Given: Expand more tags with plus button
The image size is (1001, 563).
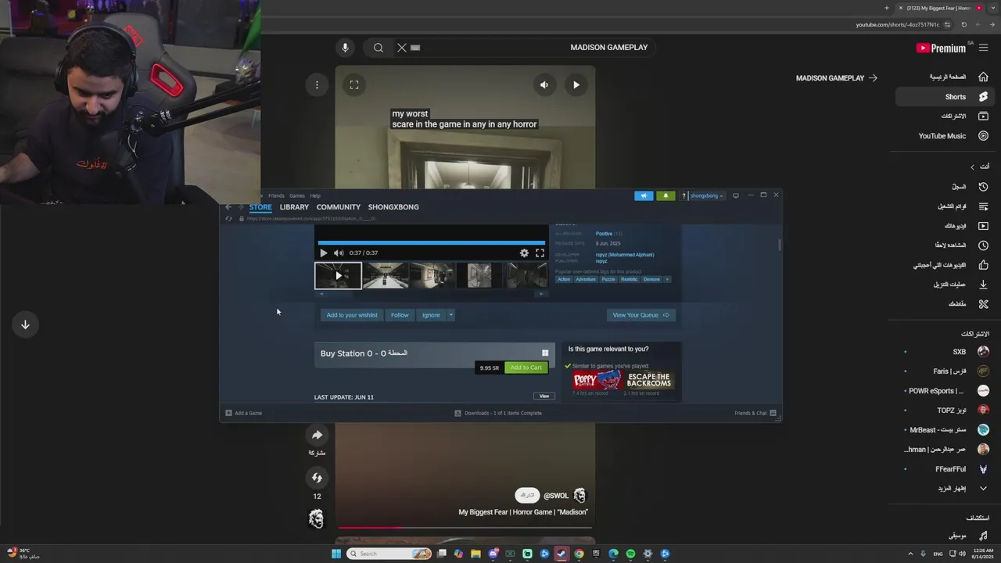Looking at the screenshot, I should 667,279.
